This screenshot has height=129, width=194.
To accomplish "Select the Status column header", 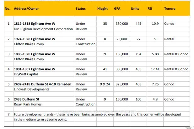I will (81, 8).
